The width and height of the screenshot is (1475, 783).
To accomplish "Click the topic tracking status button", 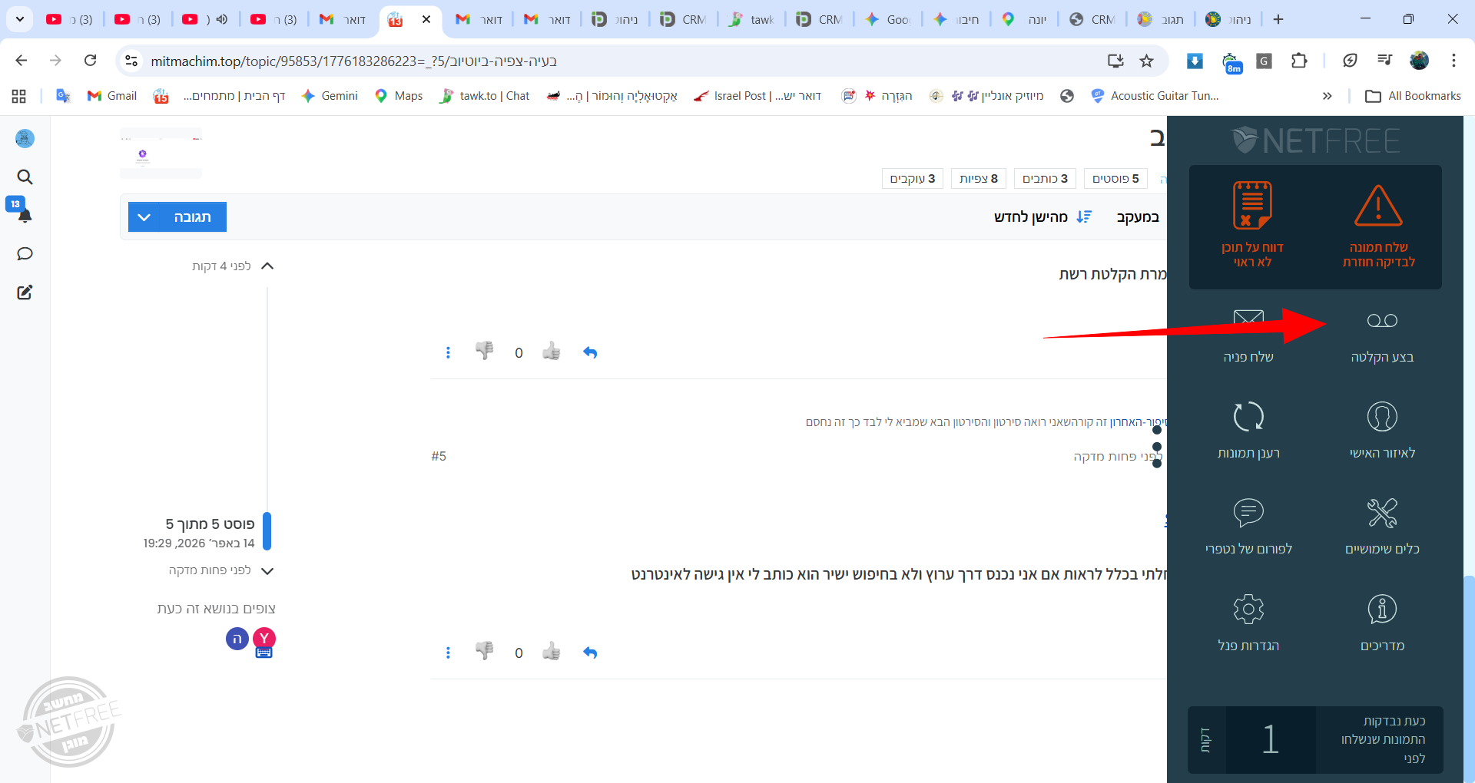I will click(x=1137, y=217).
